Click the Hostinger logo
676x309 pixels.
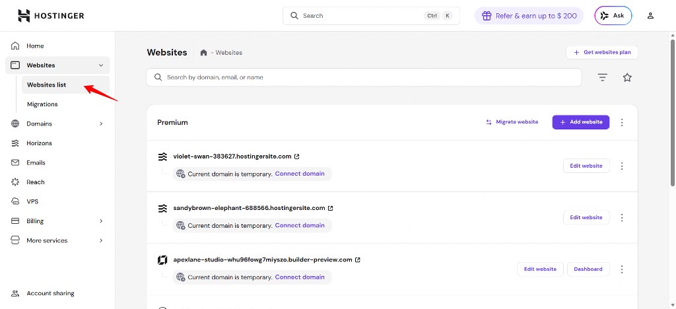coord(51,15)
